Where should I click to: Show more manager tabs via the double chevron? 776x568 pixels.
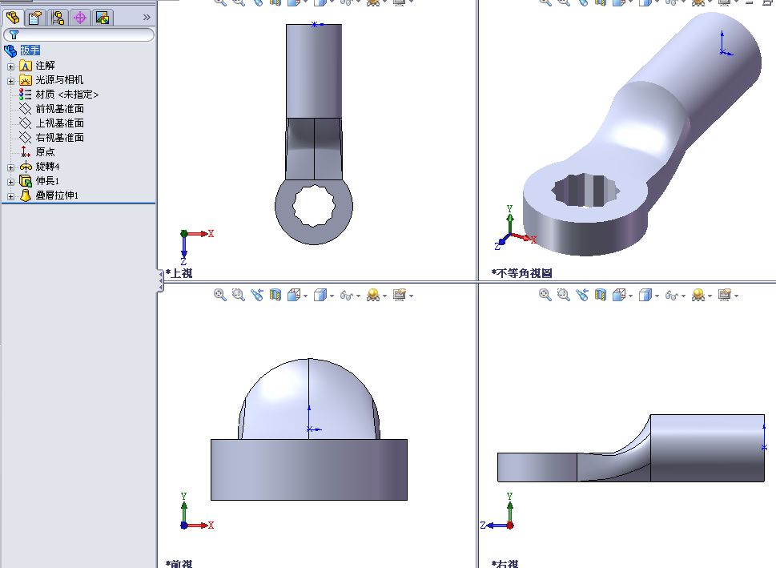click(x=147, y=18)
